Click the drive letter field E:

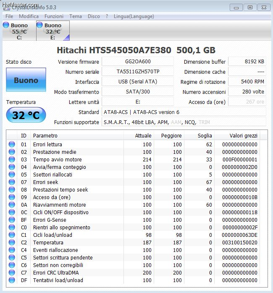pyautogui.click(x=138, y=102)
